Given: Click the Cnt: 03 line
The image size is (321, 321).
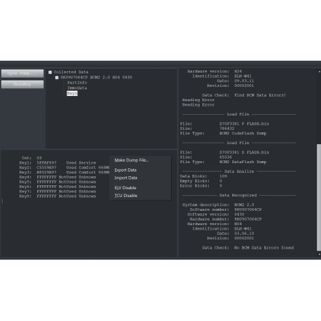Looking at the screenshot, I should point(31,158).
